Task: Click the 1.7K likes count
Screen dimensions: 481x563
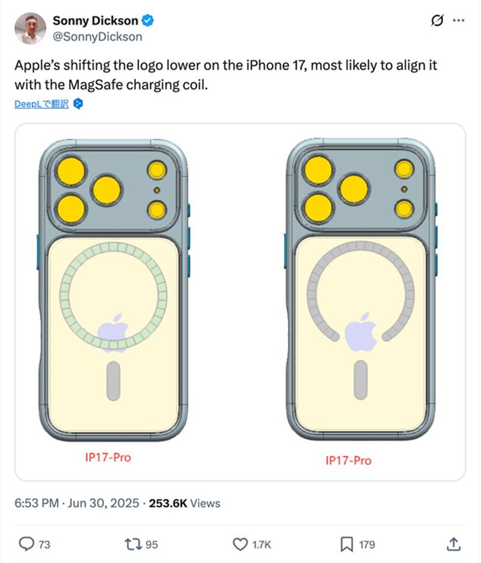Action: click(262, 544)
